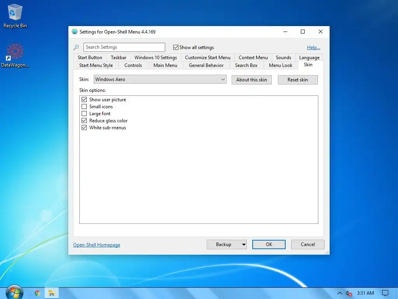Maximize the Open-Shell settings window

click(302, 32)
